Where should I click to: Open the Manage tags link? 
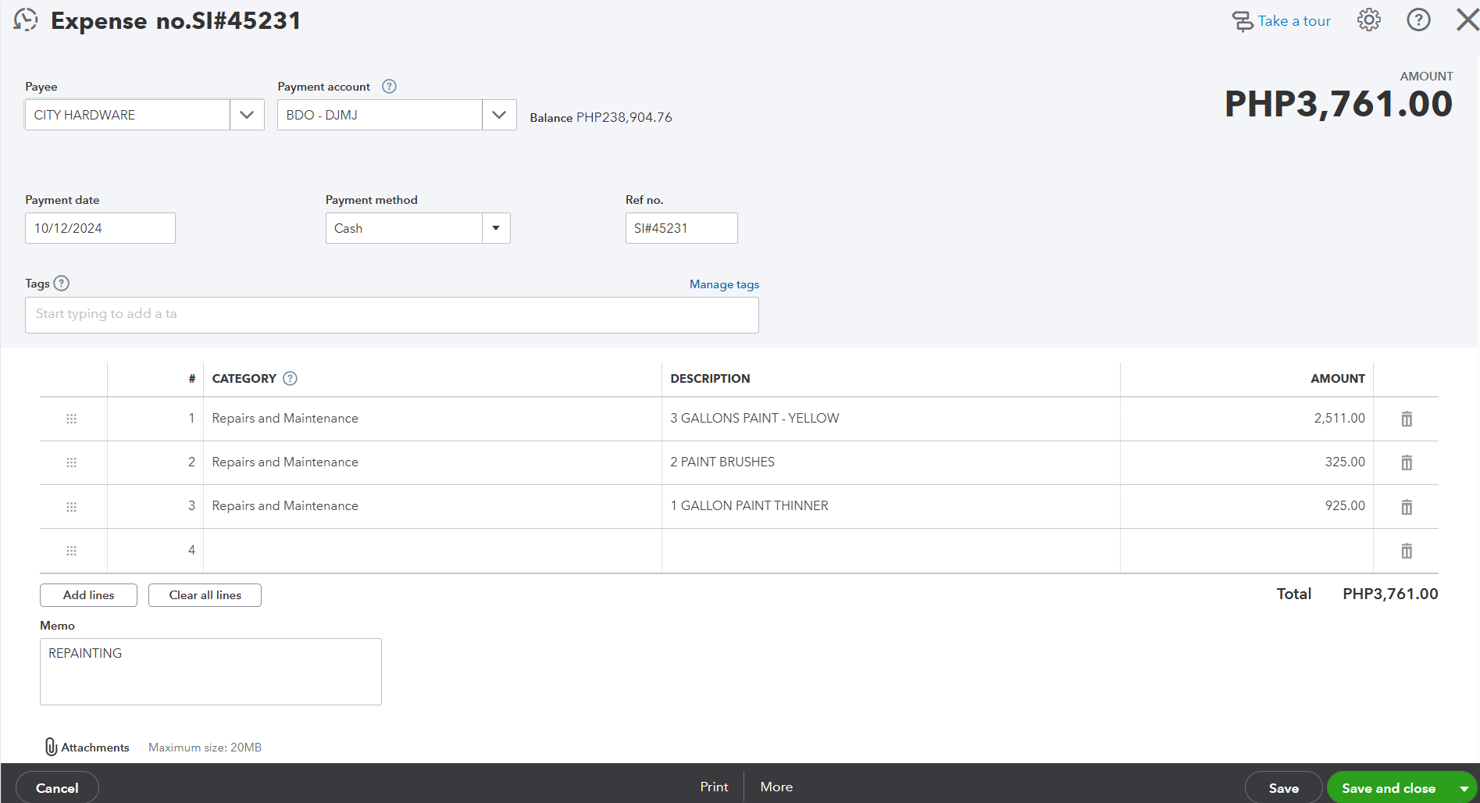(724, 284)
